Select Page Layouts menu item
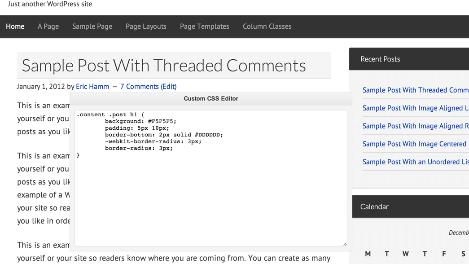 (146, 26)
